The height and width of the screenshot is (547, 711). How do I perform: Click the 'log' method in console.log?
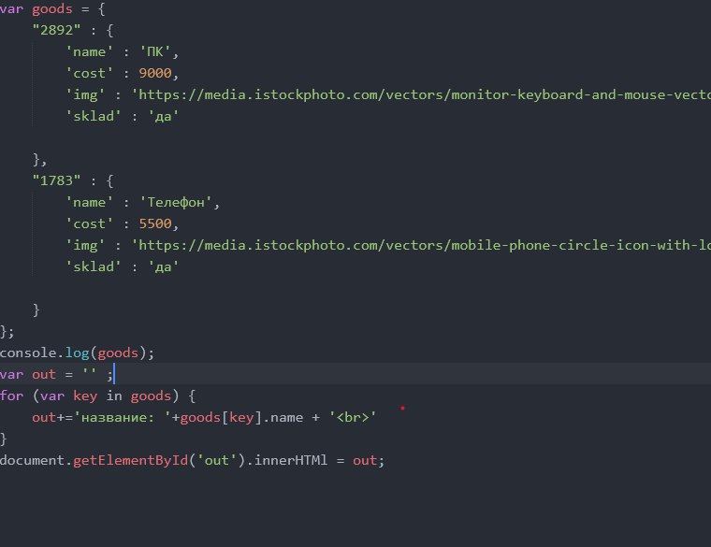pyautogui.click(x=77, y=353)
